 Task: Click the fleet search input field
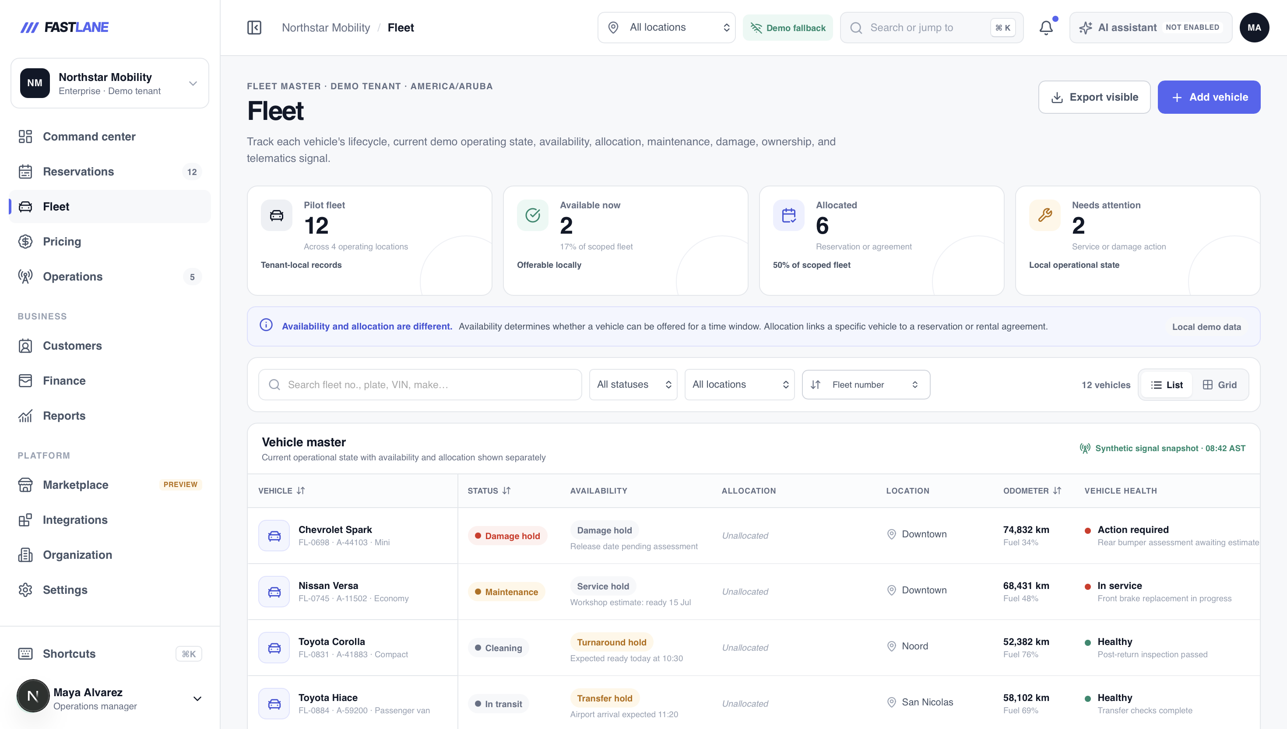[420, 385]
